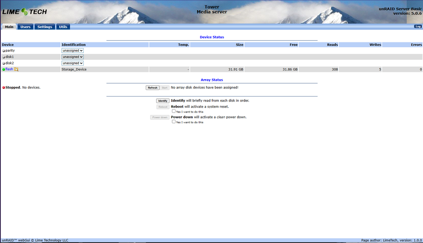Switch to the Users tab

click(x=25, y=27)
